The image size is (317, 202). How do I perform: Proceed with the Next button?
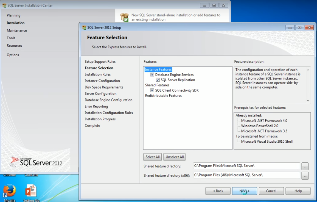tap(245, 191)
